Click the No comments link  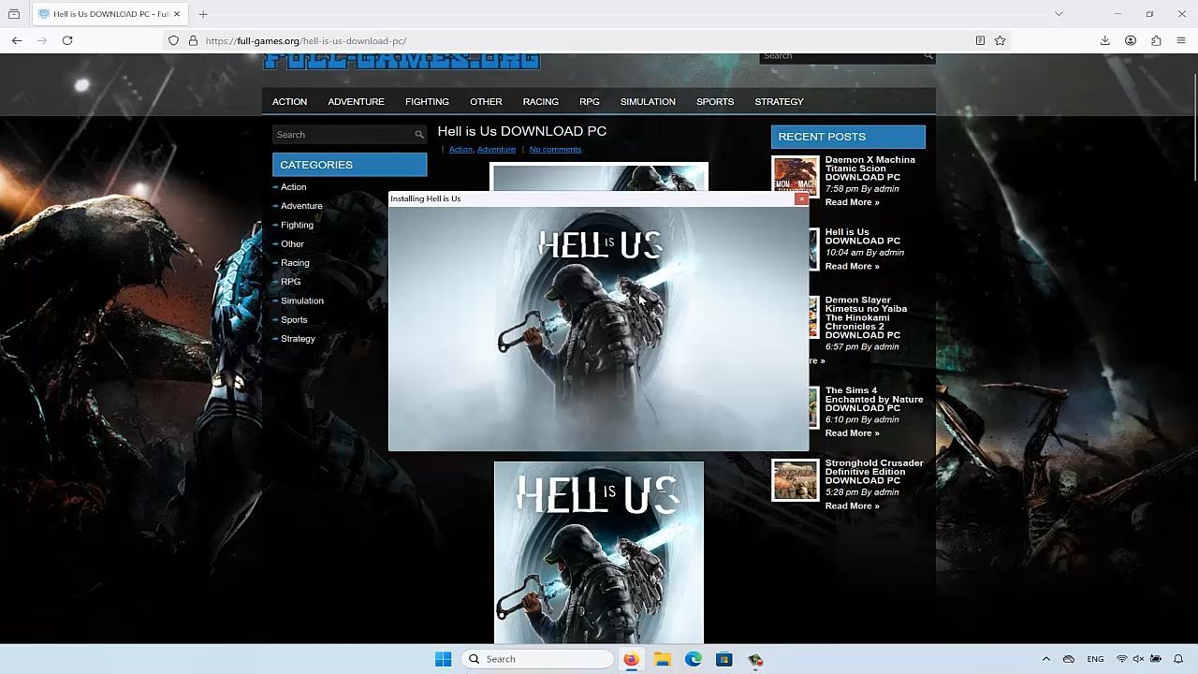click(555, 150)
